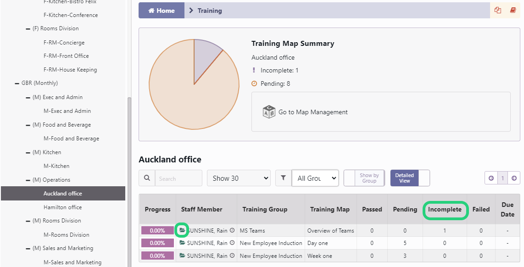Click the clock icon in the Week one row
This screenshot has height=267, width=524.
[x=232, y=256]
